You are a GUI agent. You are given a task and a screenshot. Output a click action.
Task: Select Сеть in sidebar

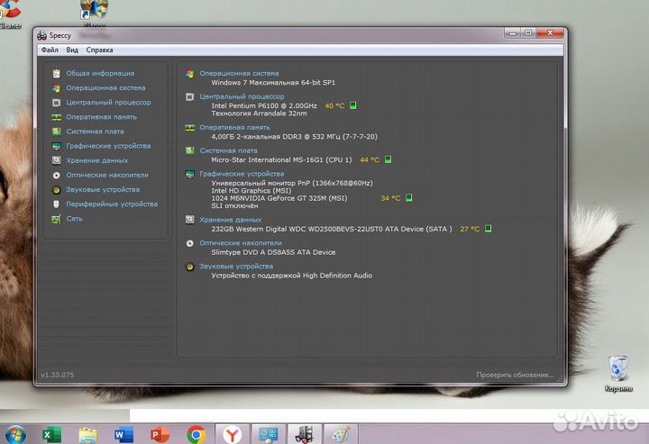pyautogui.click(x=75, y=219)
